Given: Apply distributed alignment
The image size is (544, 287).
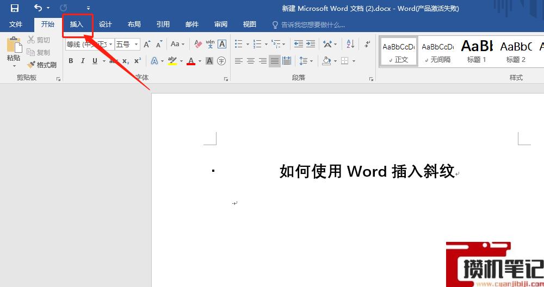Looking at the screenshot, I should 287,61.
